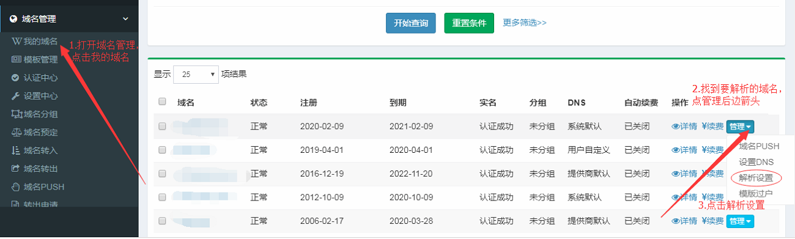Select the registration date 2006-02-17 cell

(x=322, y=221)
